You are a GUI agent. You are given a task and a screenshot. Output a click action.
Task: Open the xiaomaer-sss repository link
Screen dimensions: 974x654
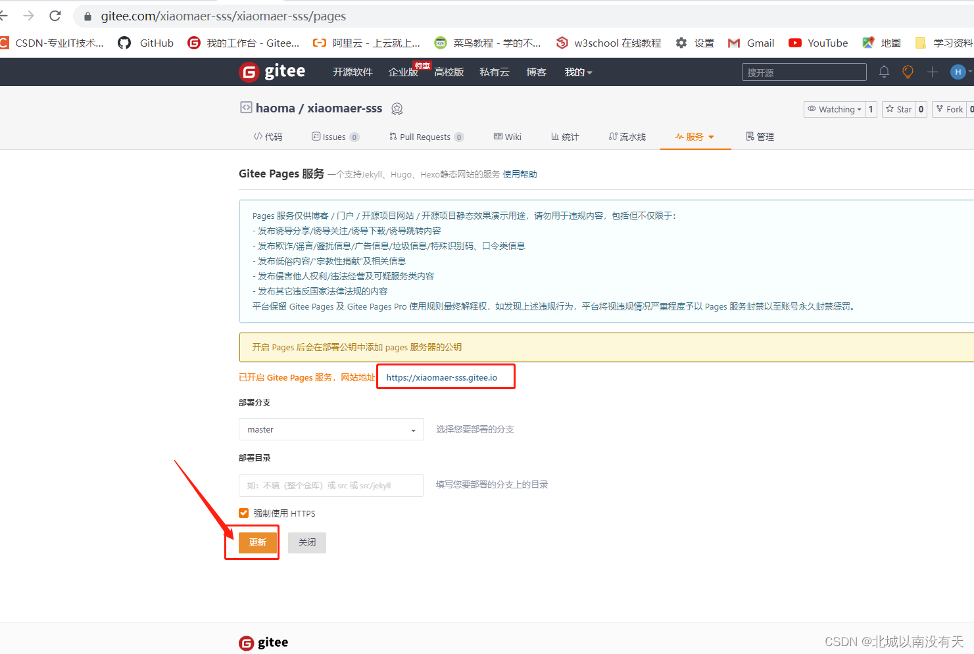pos(345,108)
